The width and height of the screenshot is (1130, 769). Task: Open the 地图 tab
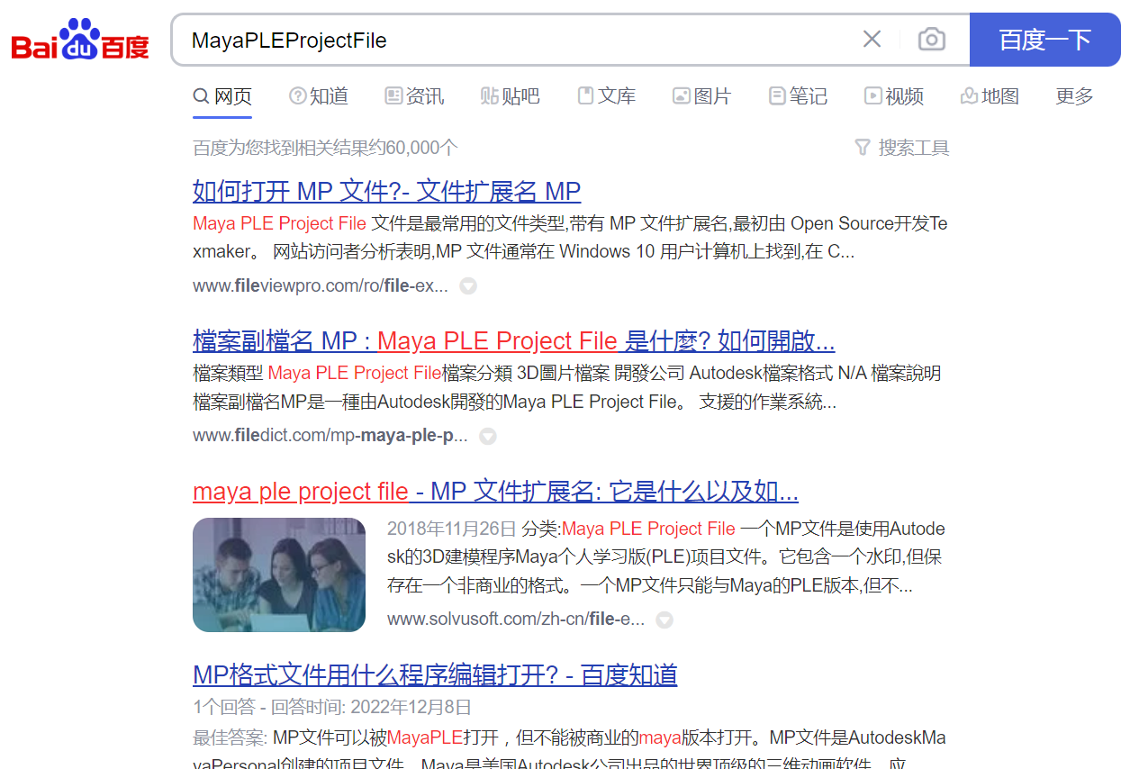coord(990,96)
